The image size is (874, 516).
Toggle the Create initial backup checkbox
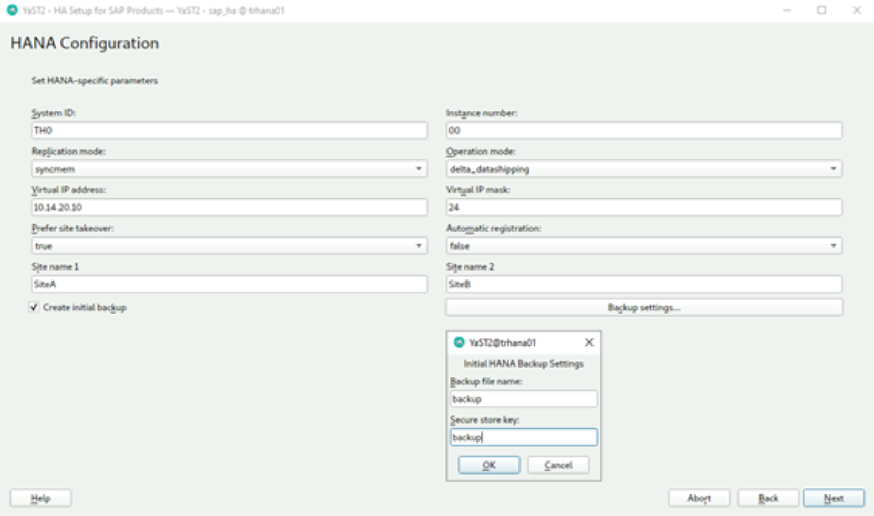(x=34, y=307)
